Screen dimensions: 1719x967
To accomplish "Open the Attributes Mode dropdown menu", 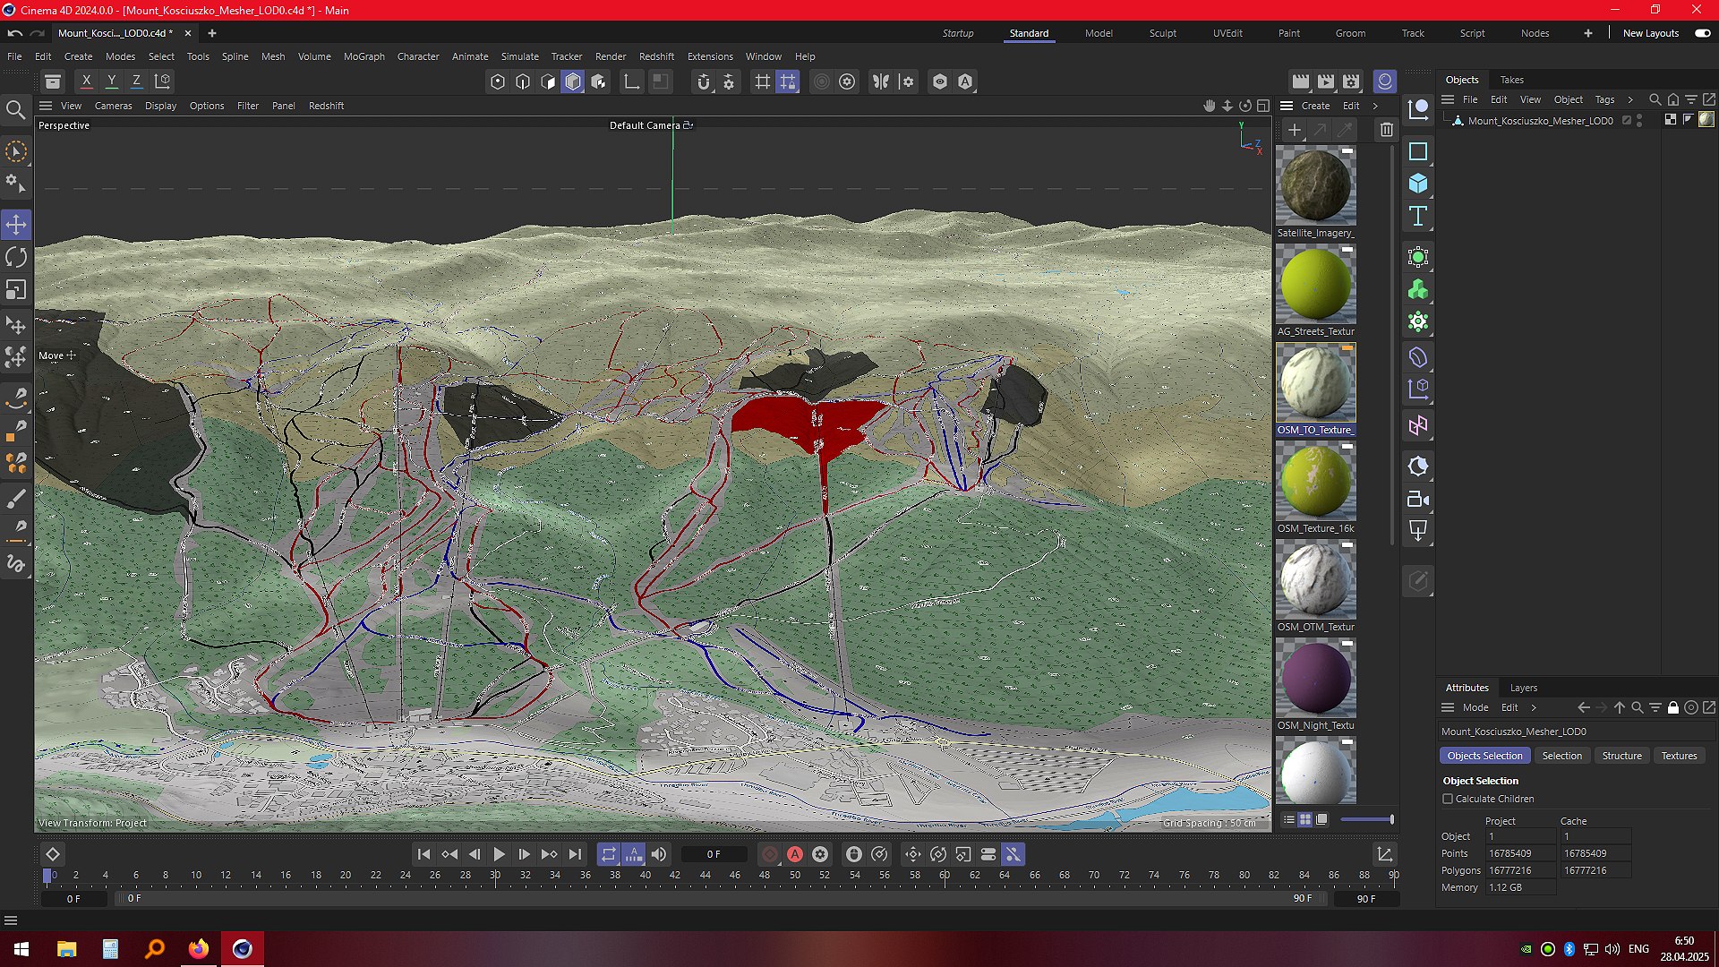I will pyautogui.click(x=1475, y=707).
